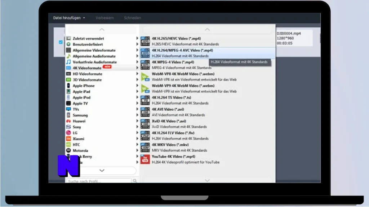Choose 4K H.264 FLV Video format

208,135
